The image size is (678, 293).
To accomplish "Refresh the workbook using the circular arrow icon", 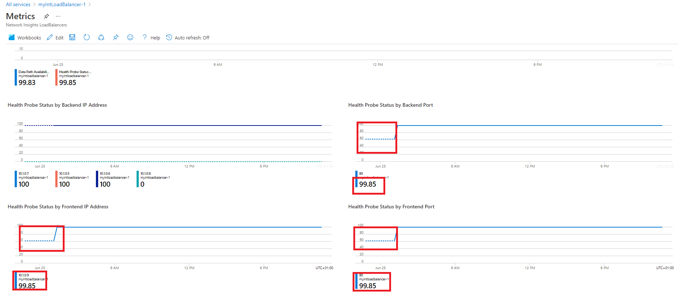I will [87, 37].
